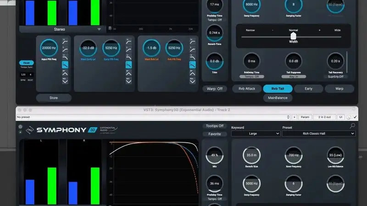
Task: Toggle the Warp: Off button
Action: [x=215, y=89]
